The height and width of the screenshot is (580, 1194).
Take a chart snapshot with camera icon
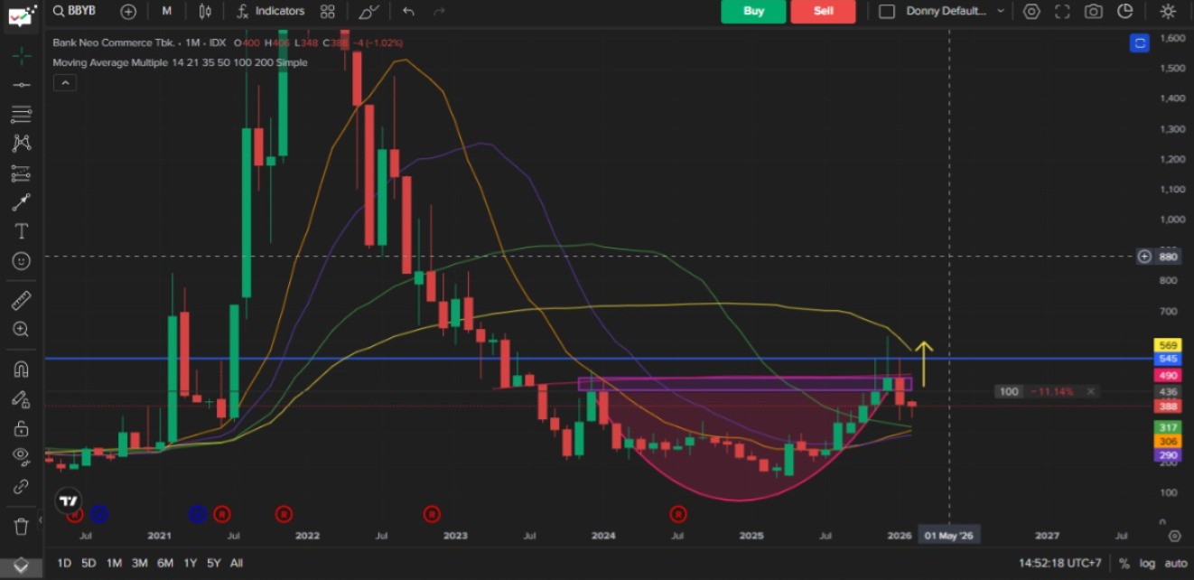[1094, 11]
